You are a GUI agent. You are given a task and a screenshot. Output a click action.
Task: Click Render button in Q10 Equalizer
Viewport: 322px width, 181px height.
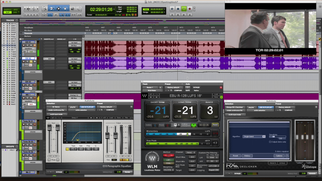[127, 172]
